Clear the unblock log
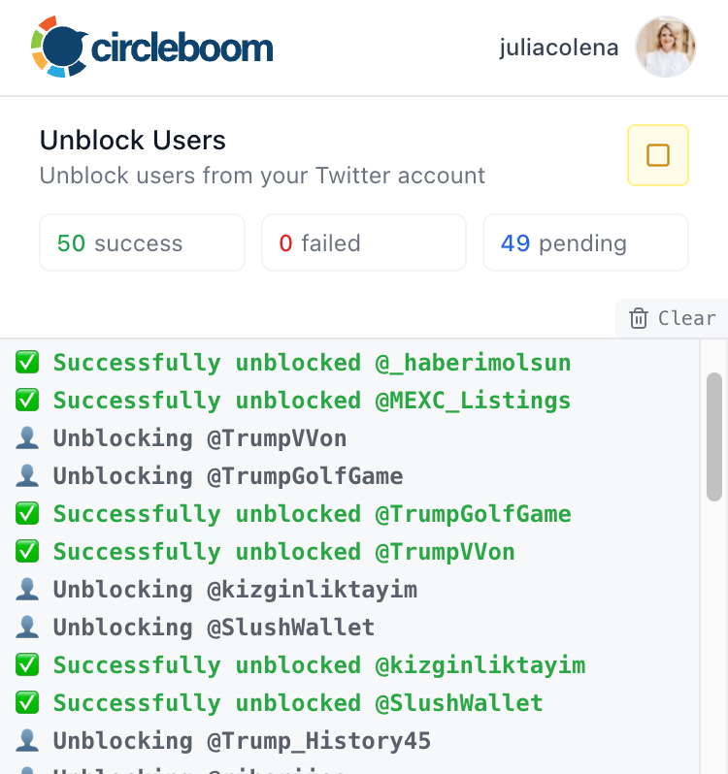Viewport: 728px width, 774px height. point(673,318)
